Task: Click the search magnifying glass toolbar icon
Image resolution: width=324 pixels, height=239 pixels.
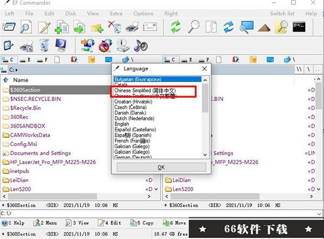Action: pos(194,27)
